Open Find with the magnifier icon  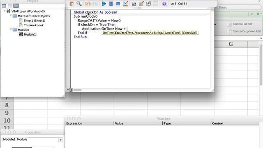click(79, 4)
